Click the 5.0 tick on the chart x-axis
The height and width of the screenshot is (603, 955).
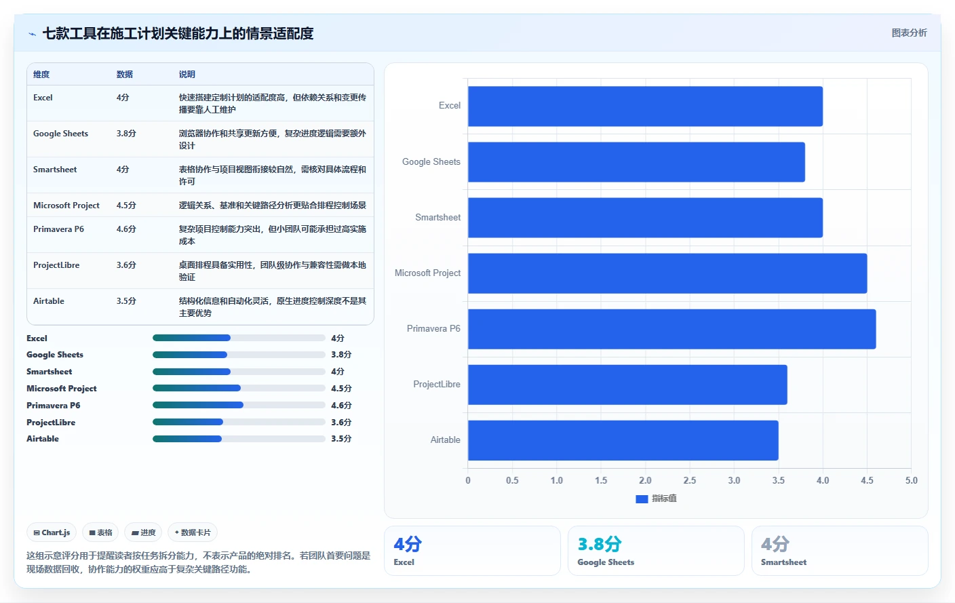pos(912,480)
